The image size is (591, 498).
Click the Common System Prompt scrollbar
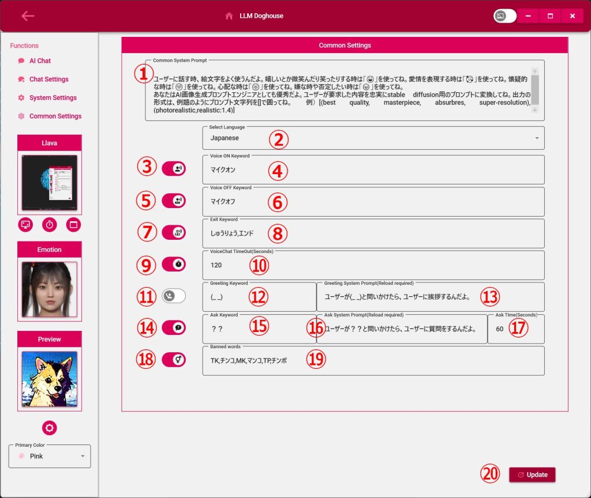(535, 89)
